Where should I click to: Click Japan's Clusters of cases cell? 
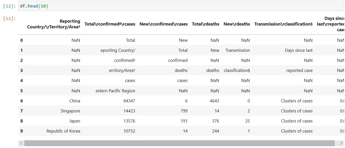pos(297,121)
